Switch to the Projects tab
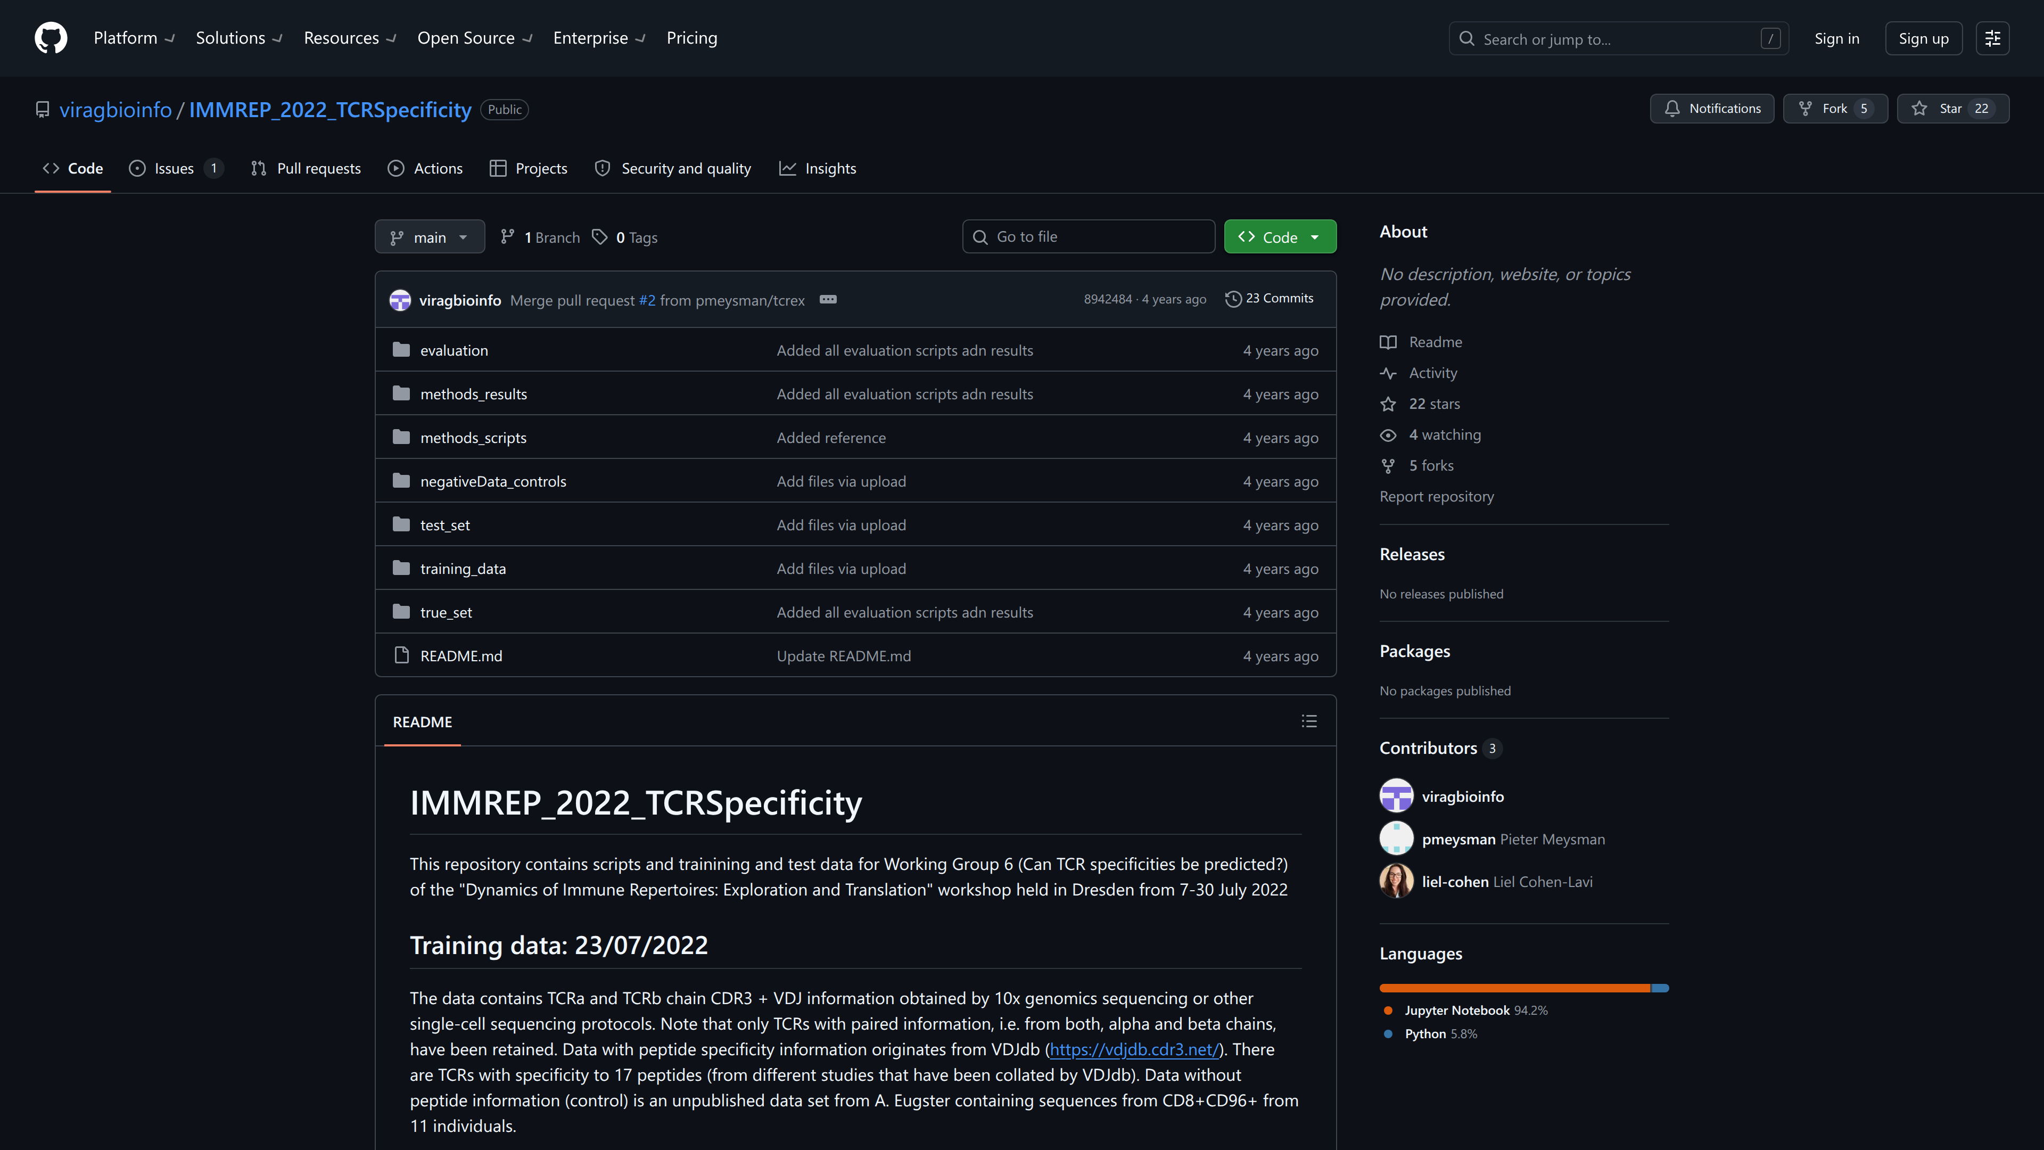The height and width of the screenshot is (1150, 2044). pyautogui.click(x=529, y=168)
